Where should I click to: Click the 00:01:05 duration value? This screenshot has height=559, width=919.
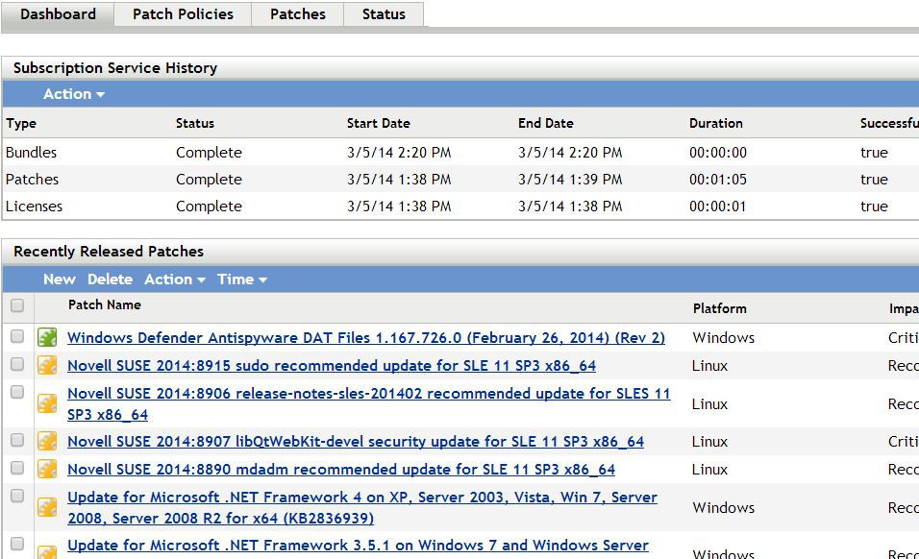tap(718, 180)
